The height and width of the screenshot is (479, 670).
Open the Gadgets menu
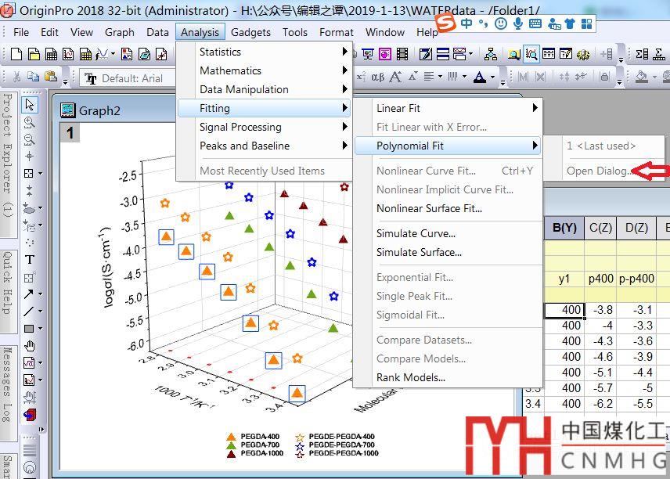pyautogui.click(x=250, y=32)
